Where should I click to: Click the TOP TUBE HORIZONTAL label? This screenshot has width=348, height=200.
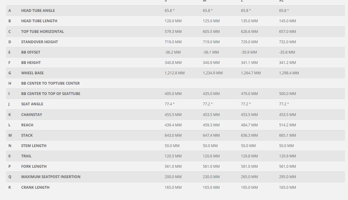[42, 31]
